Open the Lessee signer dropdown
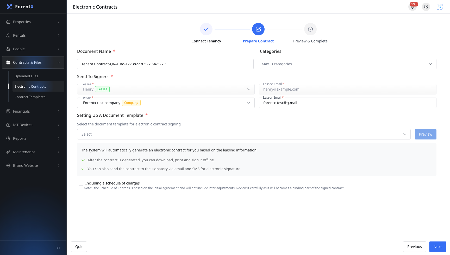Image resolution: width=450 pixels, height=255 pixels. tap(166, 89)
